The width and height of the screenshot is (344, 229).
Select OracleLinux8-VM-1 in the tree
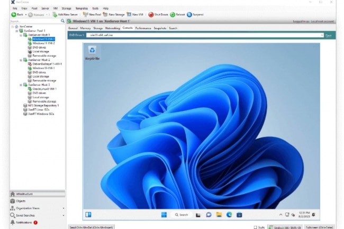(44, 89)
